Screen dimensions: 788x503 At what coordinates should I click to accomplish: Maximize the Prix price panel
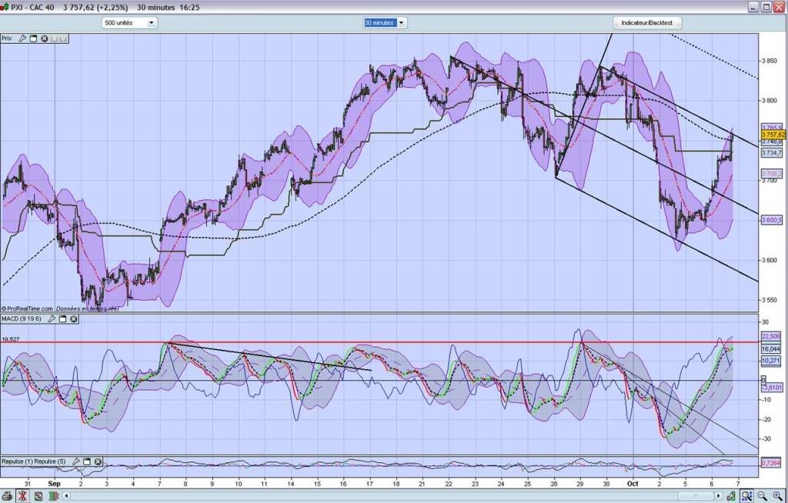34,38
